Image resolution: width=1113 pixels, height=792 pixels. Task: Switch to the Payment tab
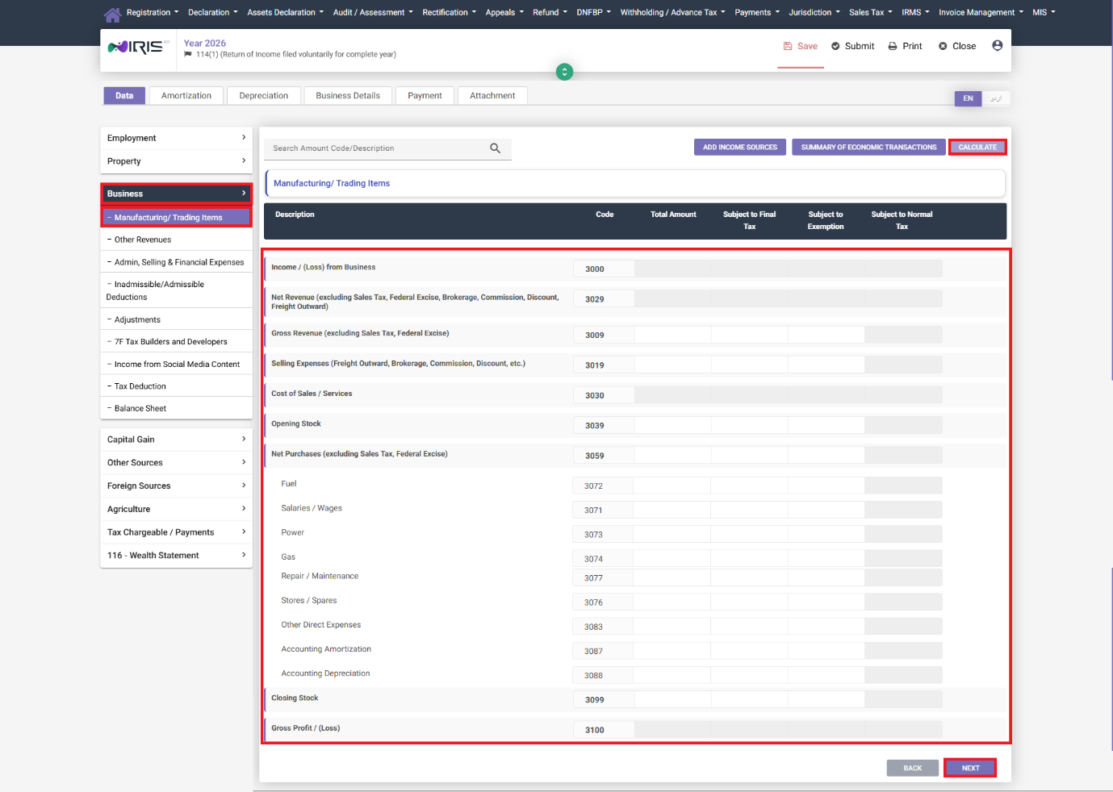425,96
